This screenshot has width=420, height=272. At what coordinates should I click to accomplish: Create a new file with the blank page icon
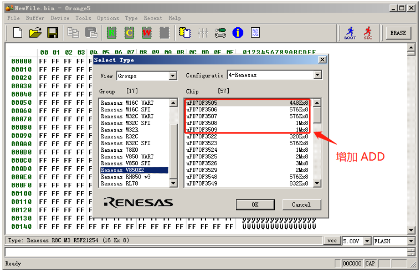pos(18,33)
